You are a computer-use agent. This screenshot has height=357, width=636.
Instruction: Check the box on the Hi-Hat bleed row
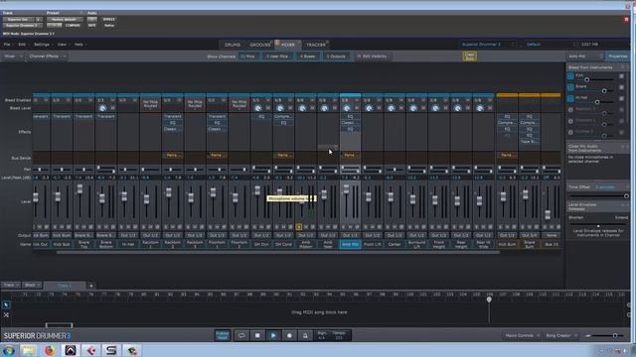pos(621,98)
